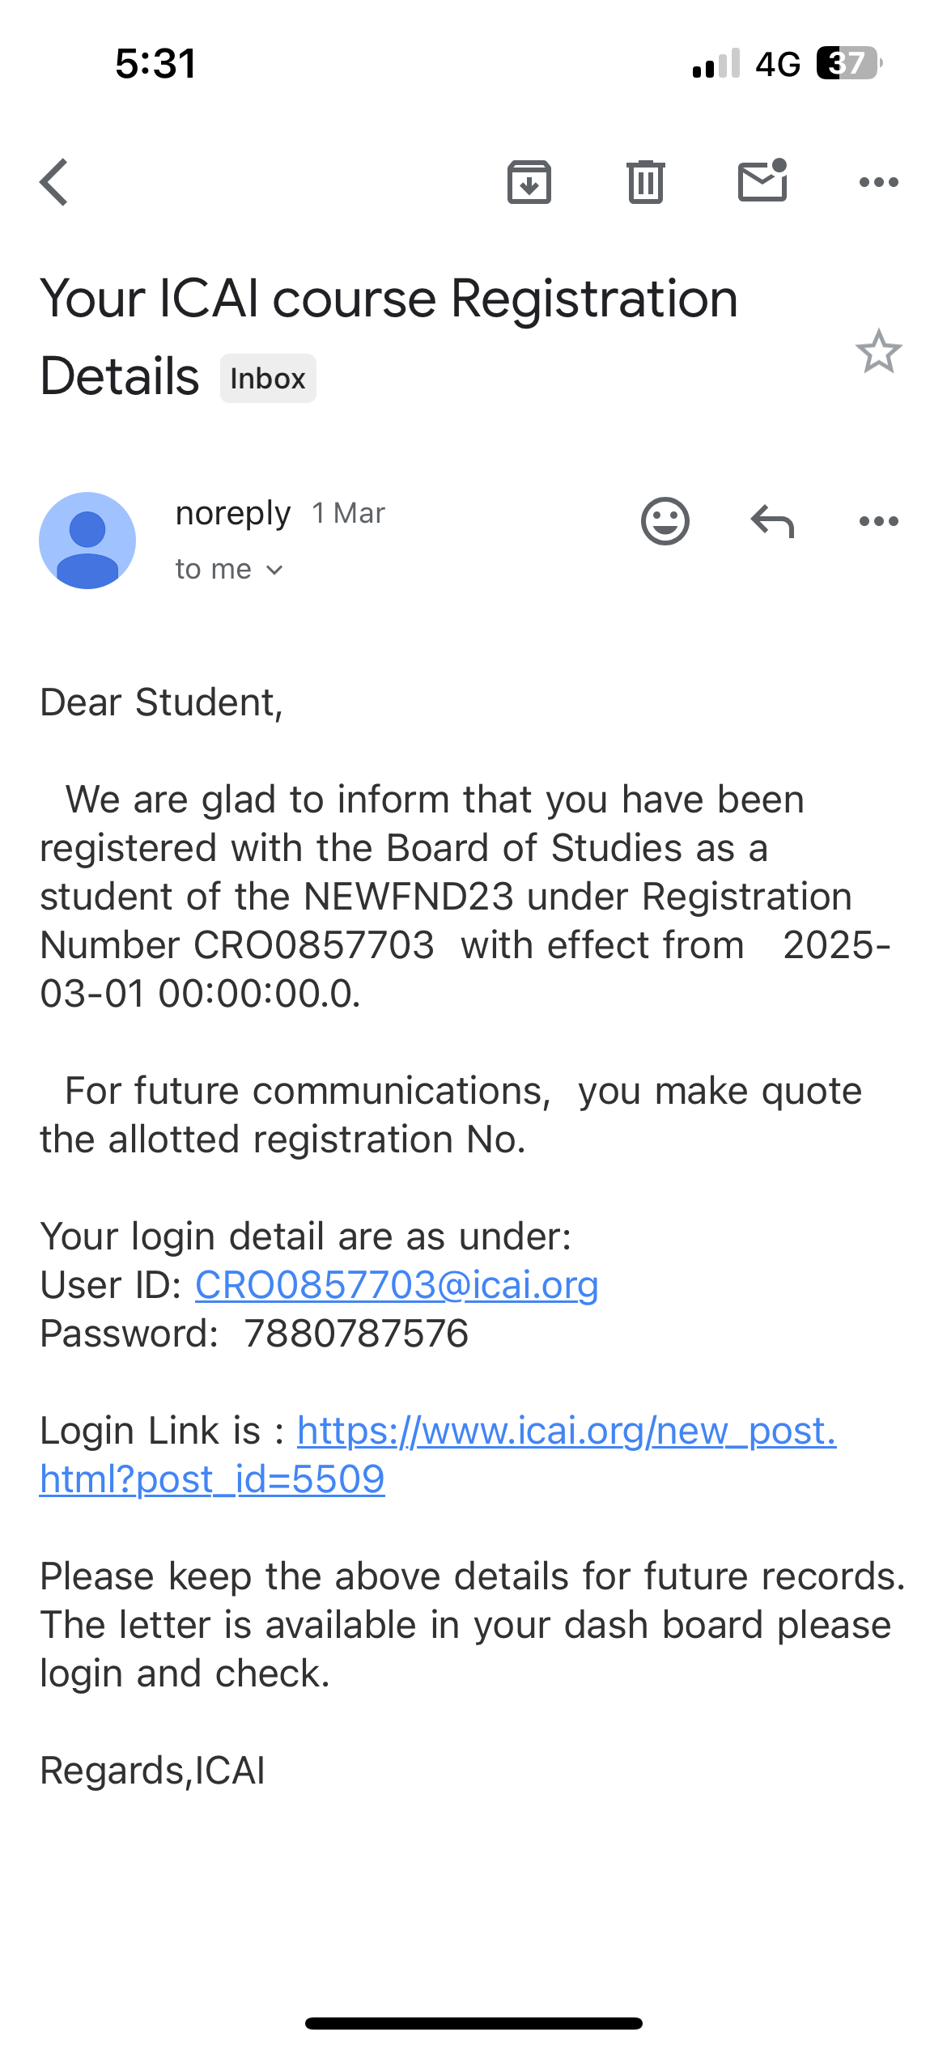Screen dimensions: 947x2049
Task: Open message-level more options menu
Action: point(878,521)
